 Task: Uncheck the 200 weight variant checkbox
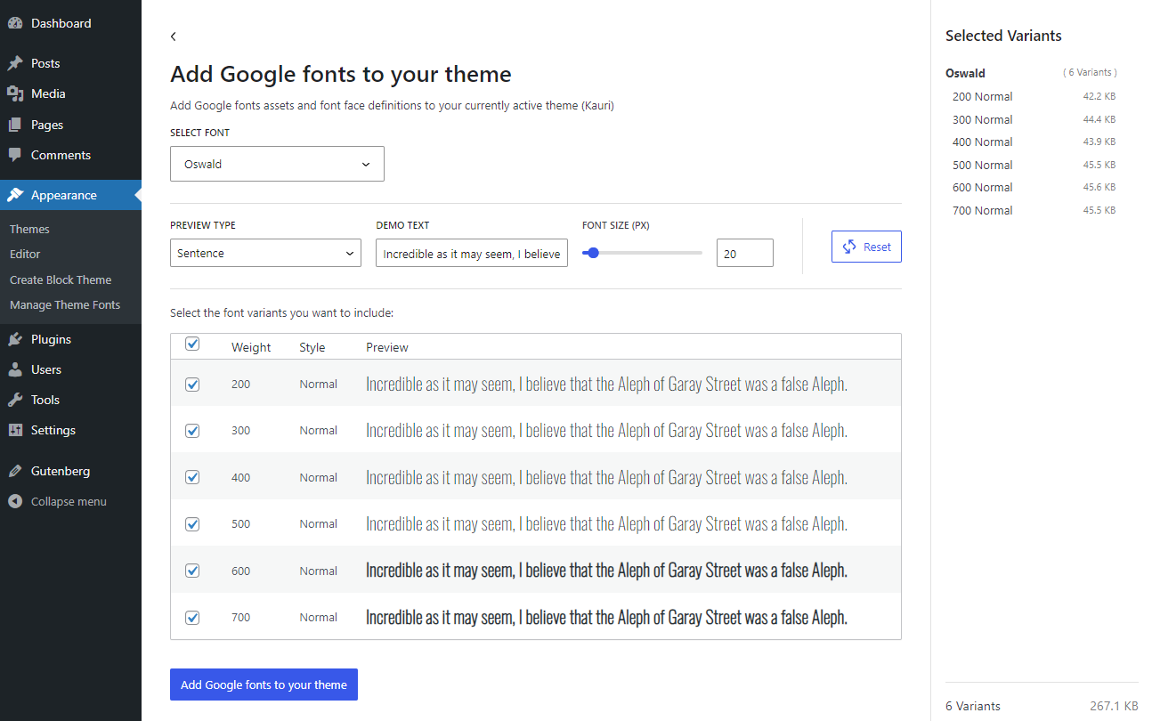pos(192,385)
